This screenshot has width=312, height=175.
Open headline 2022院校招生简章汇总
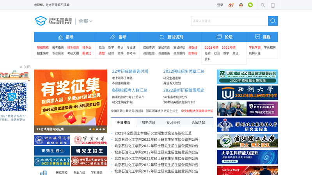184,71
